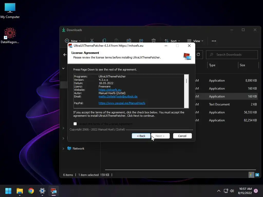Maximize the Downloads window

(243, 30)
